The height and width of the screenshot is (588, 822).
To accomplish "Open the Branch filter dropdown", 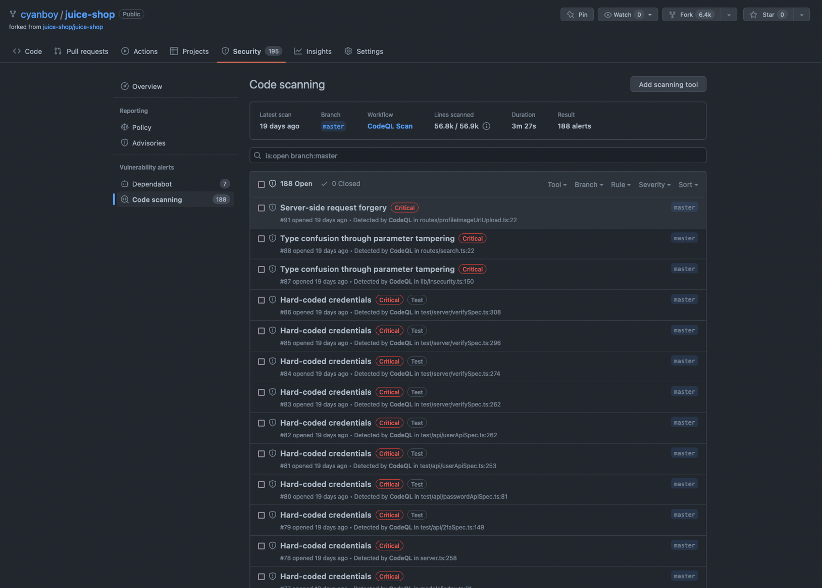I will [588, 185].
